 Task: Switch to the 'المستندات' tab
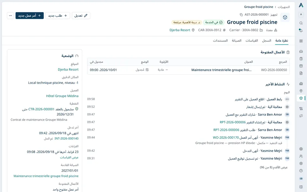220,41
